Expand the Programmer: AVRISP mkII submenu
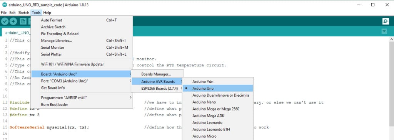Image resolution: width=394 pixels, height=140 pixels. point(82,97)
